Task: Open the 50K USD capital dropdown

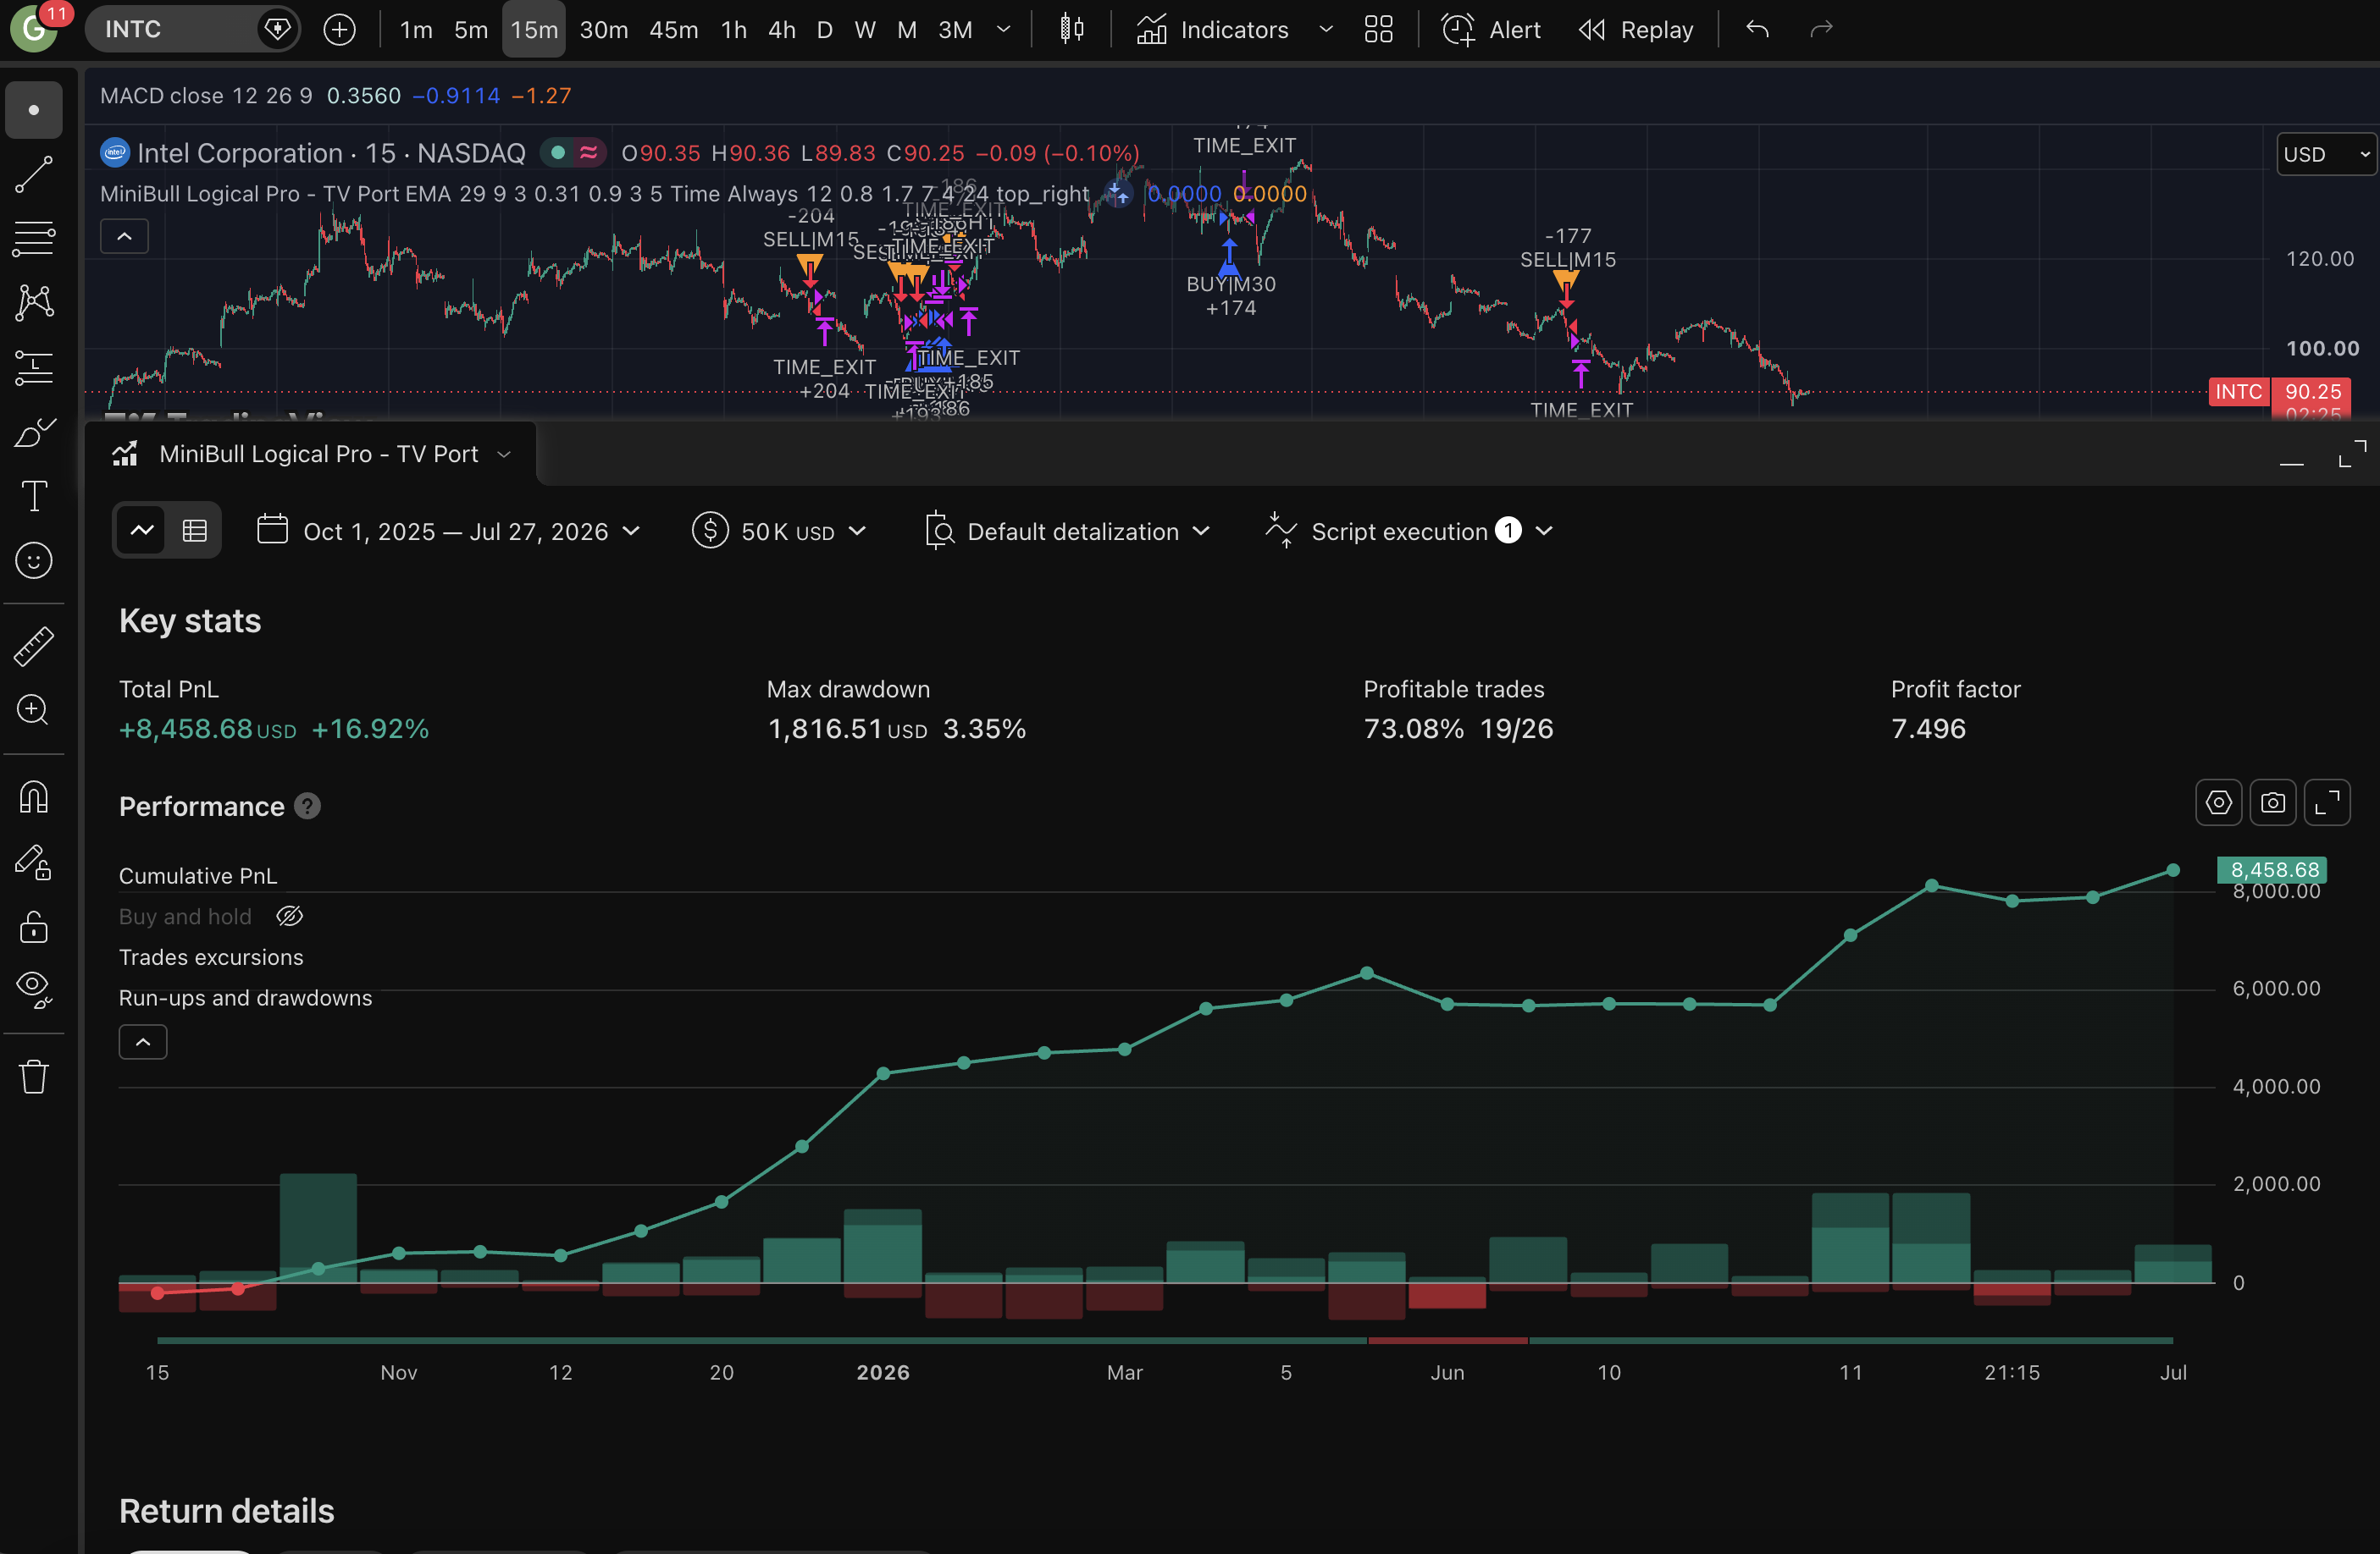Action: [x=779, y=531]
